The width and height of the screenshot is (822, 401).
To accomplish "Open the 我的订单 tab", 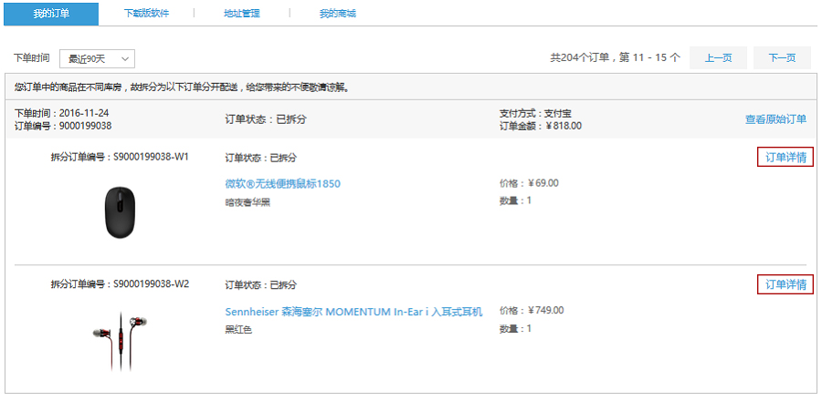I will [x=51, y=14].
